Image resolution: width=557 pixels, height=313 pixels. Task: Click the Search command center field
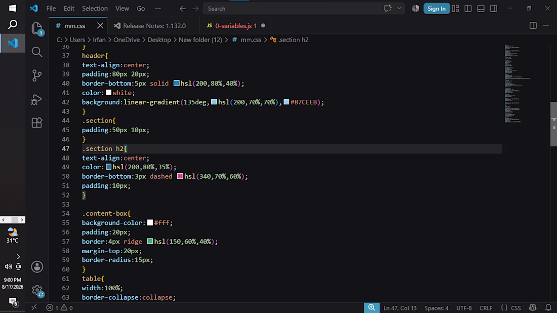[291, 9]
